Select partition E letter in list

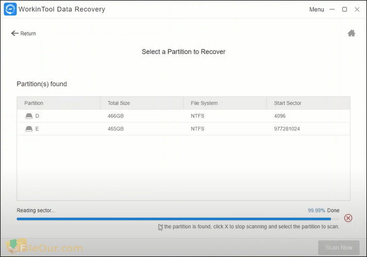tap(37, 129)
